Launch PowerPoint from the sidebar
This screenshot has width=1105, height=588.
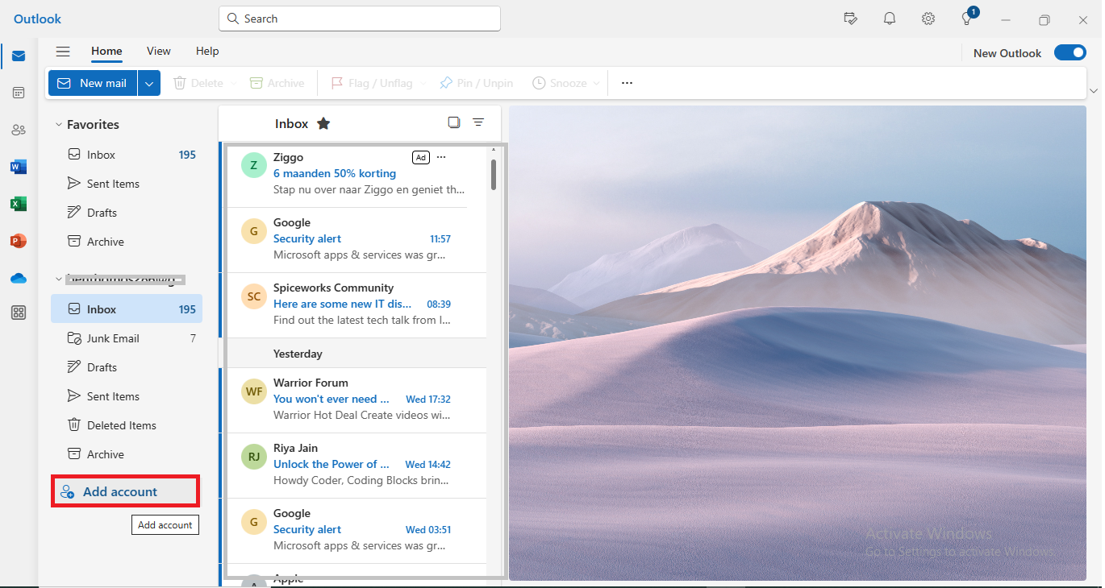pos(19,241)
